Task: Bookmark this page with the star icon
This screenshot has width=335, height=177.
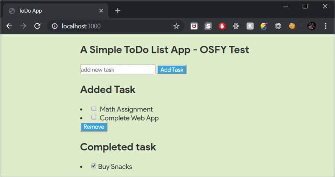Action: [x=176, y=26]
